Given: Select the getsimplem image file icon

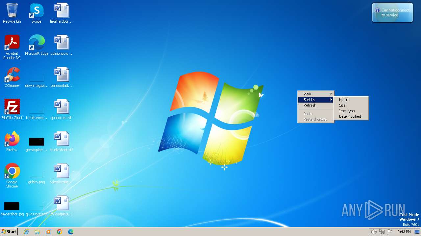Looking at the screenshot, I should [37, 142].
